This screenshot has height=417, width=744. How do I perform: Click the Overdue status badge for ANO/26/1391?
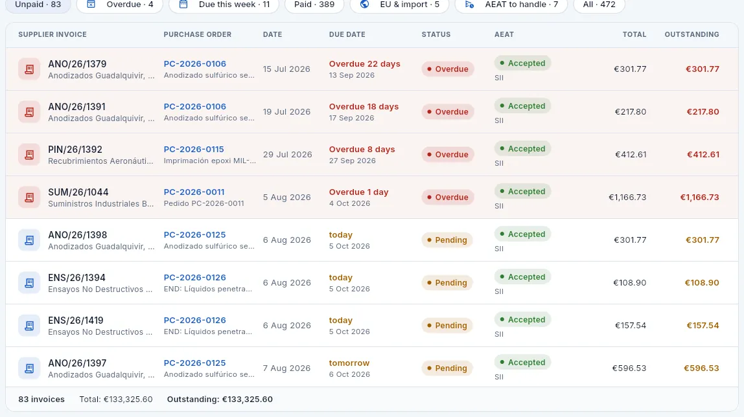[x=447, y=112]
